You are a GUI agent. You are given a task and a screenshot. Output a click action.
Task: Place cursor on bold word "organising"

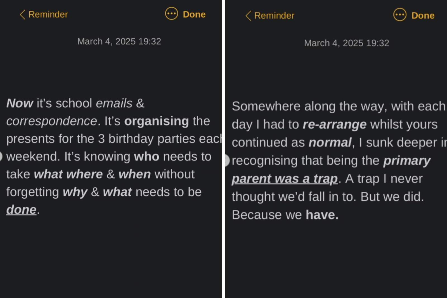click(x=157, y=121)
